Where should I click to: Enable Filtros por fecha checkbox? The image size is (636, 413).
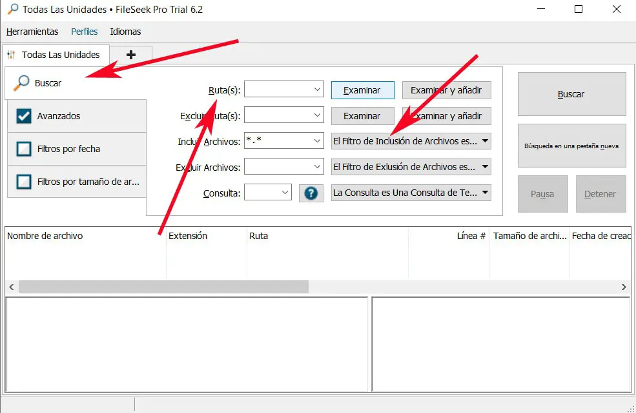[23, 149]
